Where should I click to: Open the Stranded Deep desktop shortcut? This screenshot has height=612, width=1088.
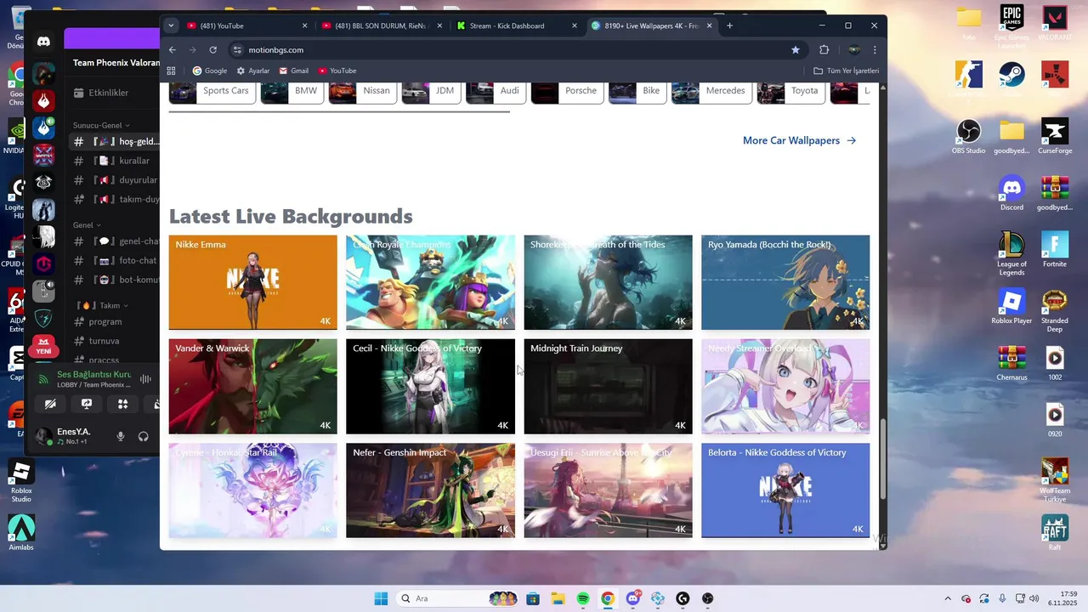click(x=1055, y=310)
